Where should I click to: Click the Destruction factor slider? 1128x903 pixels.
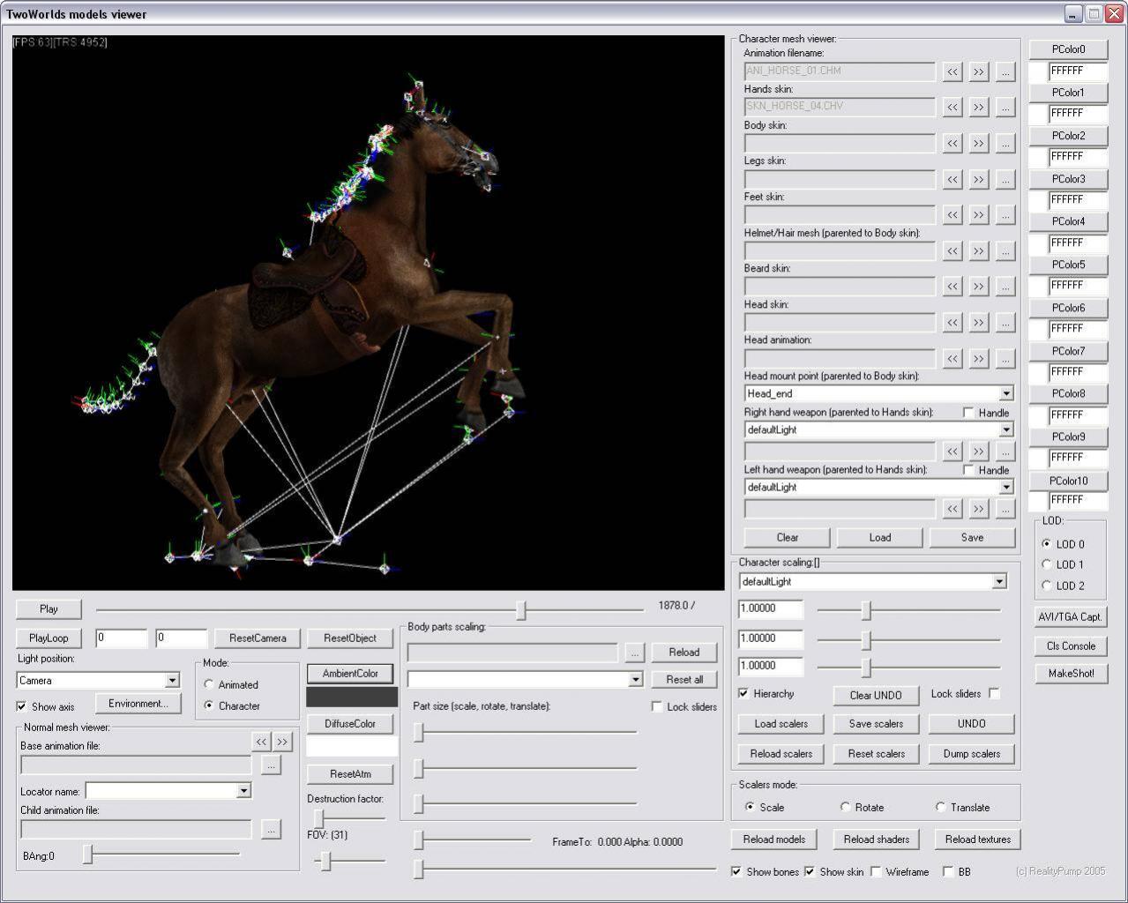click(319, 819)
